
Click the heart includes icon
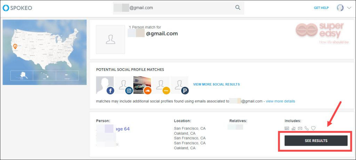tap(313, 128)
